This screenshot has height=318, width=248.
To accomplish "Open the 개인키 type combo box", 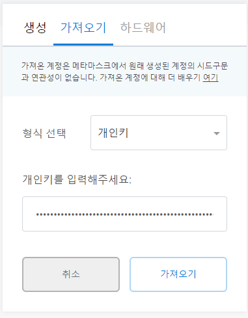I will point(159,133).
